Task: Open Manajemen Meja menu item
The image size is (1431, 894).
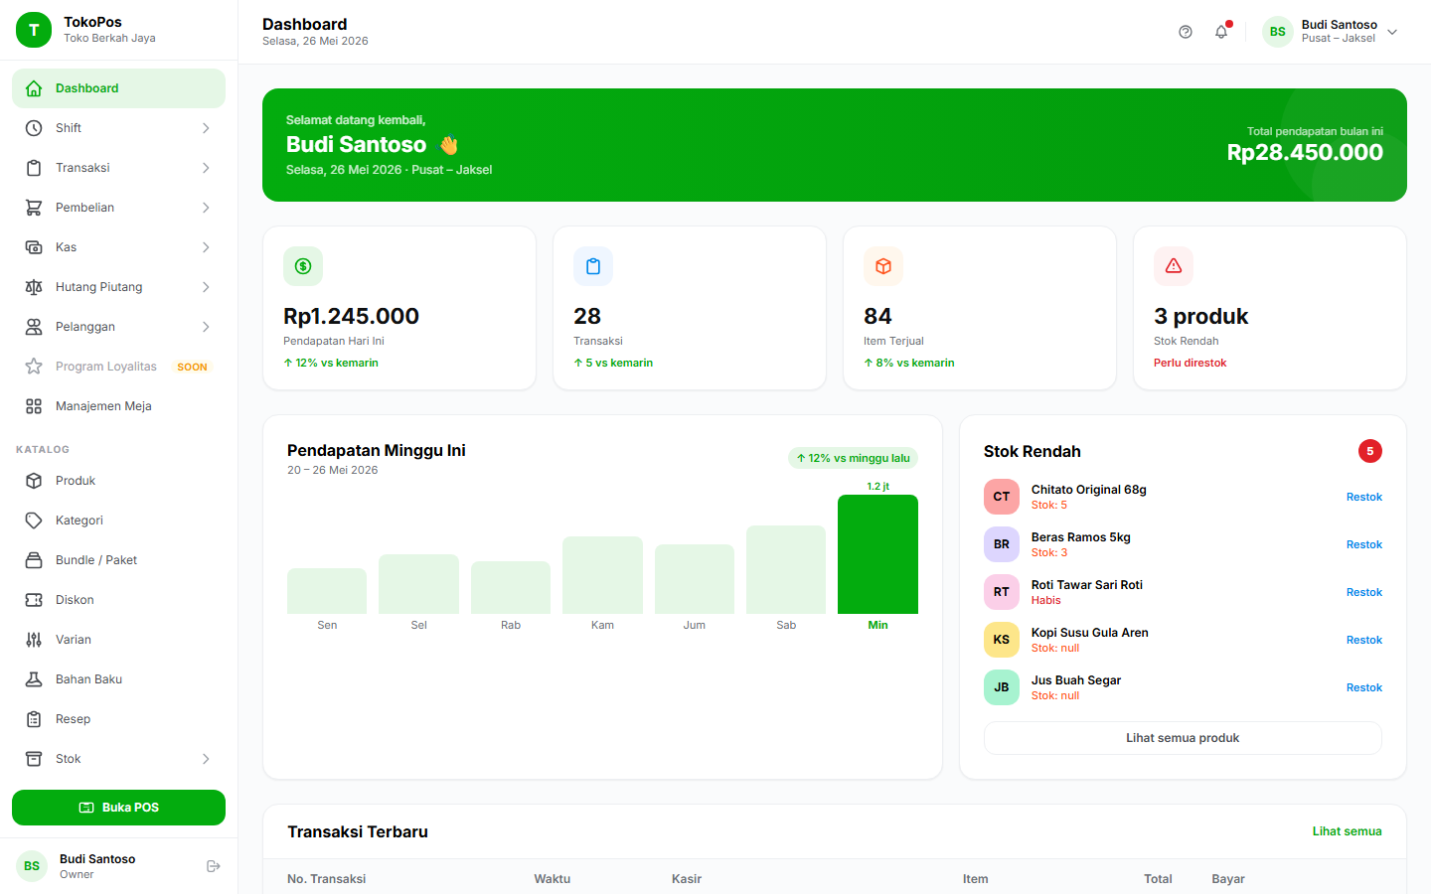Action: [118, 406]
